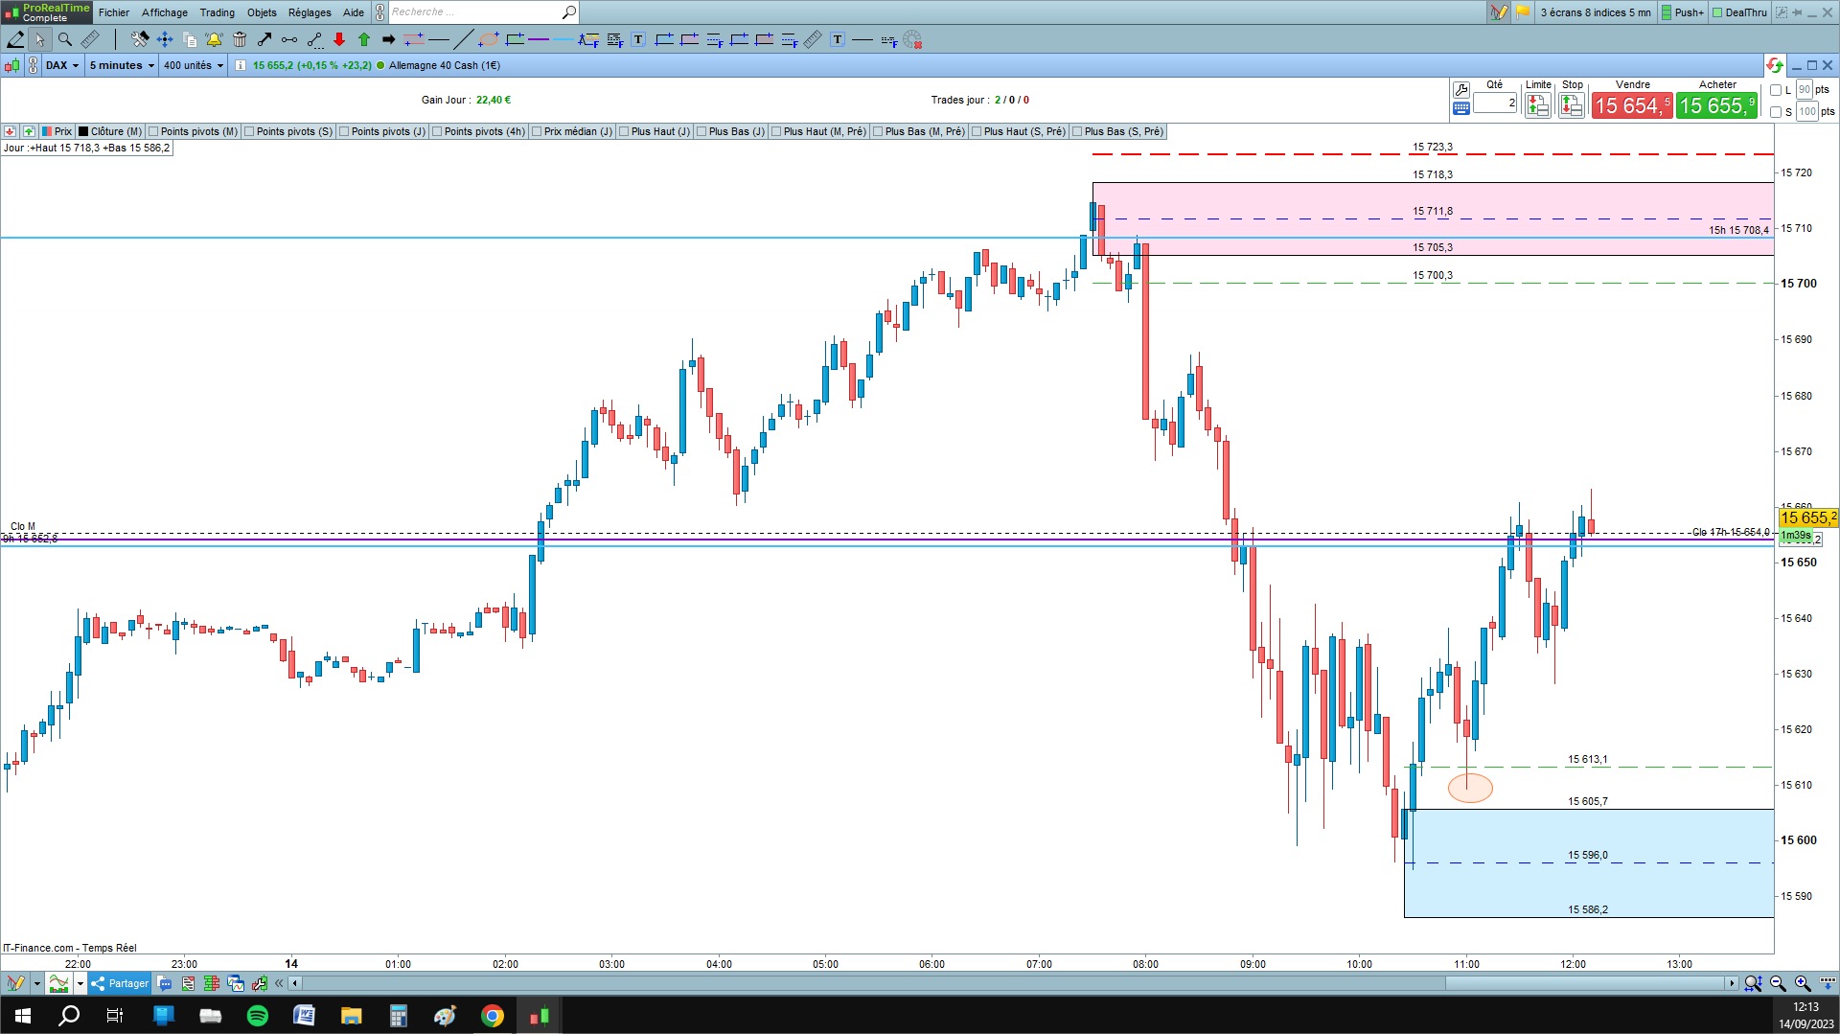
Task: Open the DAX instrument dropdown
Action: 62,65
